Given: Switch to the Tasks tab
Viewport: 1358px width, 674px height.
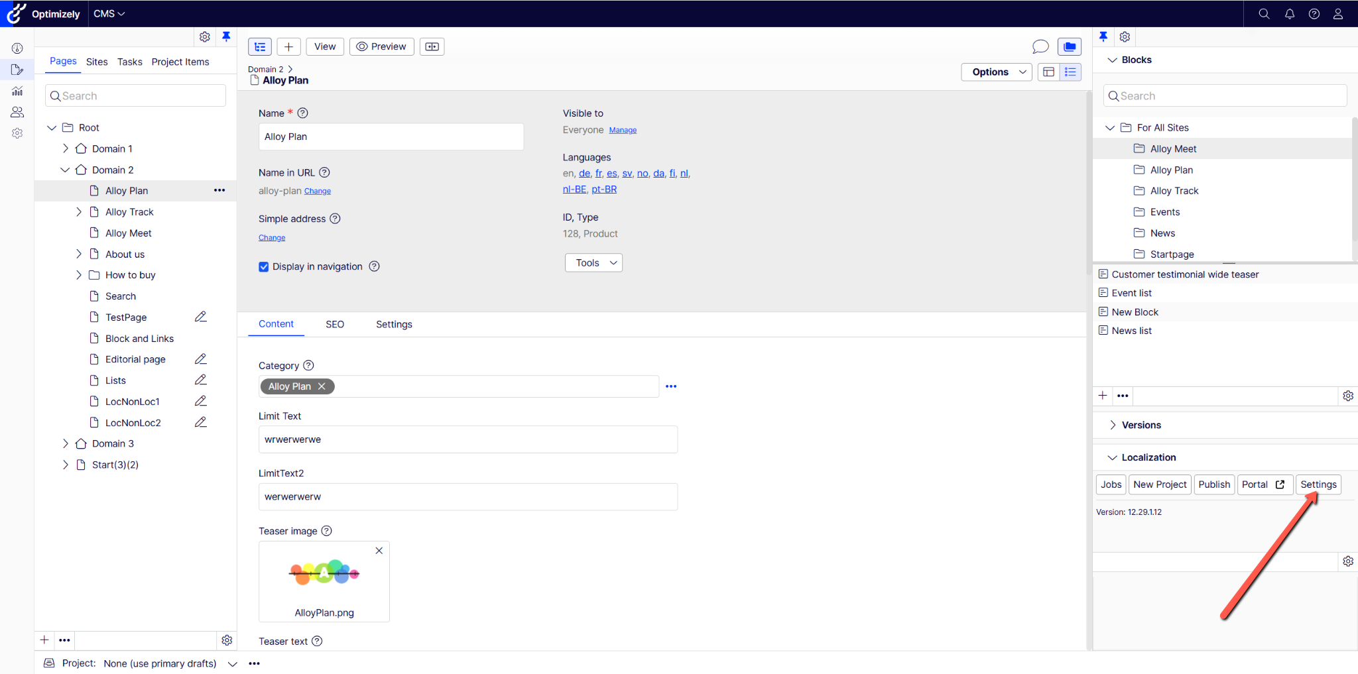Looking at the screenshot, I should [130, 62].
